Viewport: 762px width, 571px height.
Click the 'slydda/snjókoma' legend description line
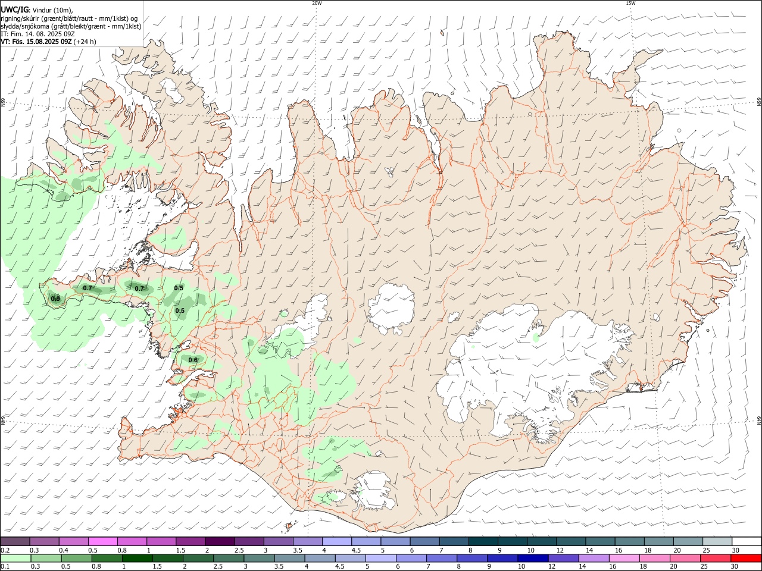coord(71,26)
